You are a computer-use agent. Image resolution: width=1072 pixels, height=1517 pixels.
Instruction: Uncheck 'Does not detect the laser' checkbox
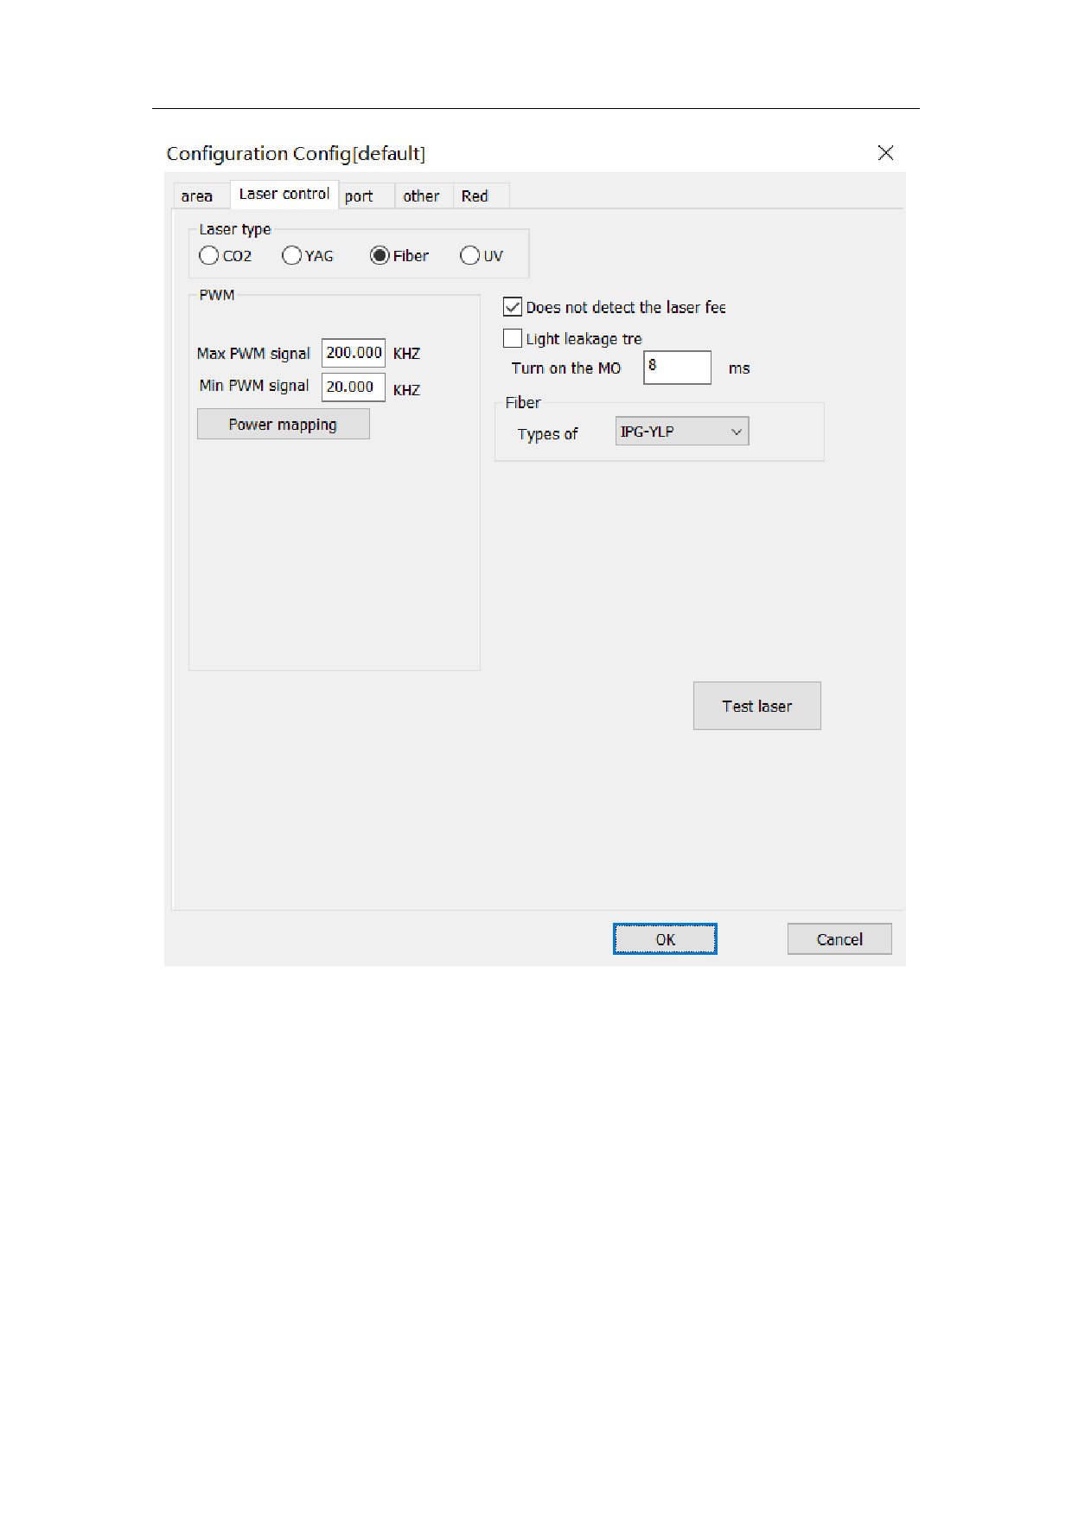(513, 307)
